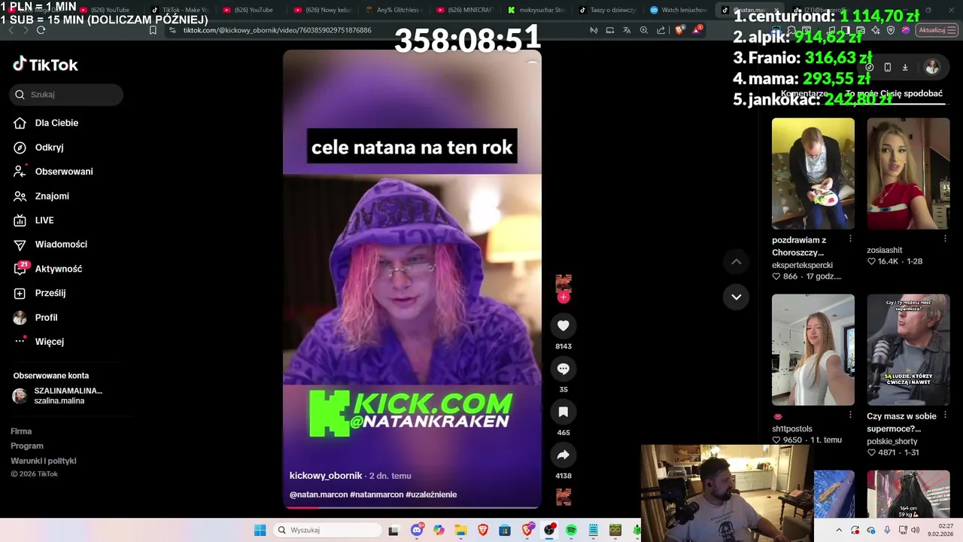Open options for sh1tpostols video
Image resolution: width=963 pixels, height=542 pixels.
tap(850, 415)
